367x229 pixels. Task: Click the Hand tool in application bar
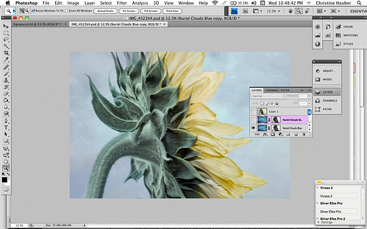pyautogui.click(x=290, y=11)
